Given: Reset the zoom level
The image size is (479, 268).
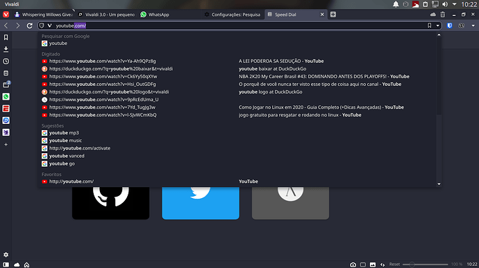Looking at the screenshot, I should click(394, 265).
